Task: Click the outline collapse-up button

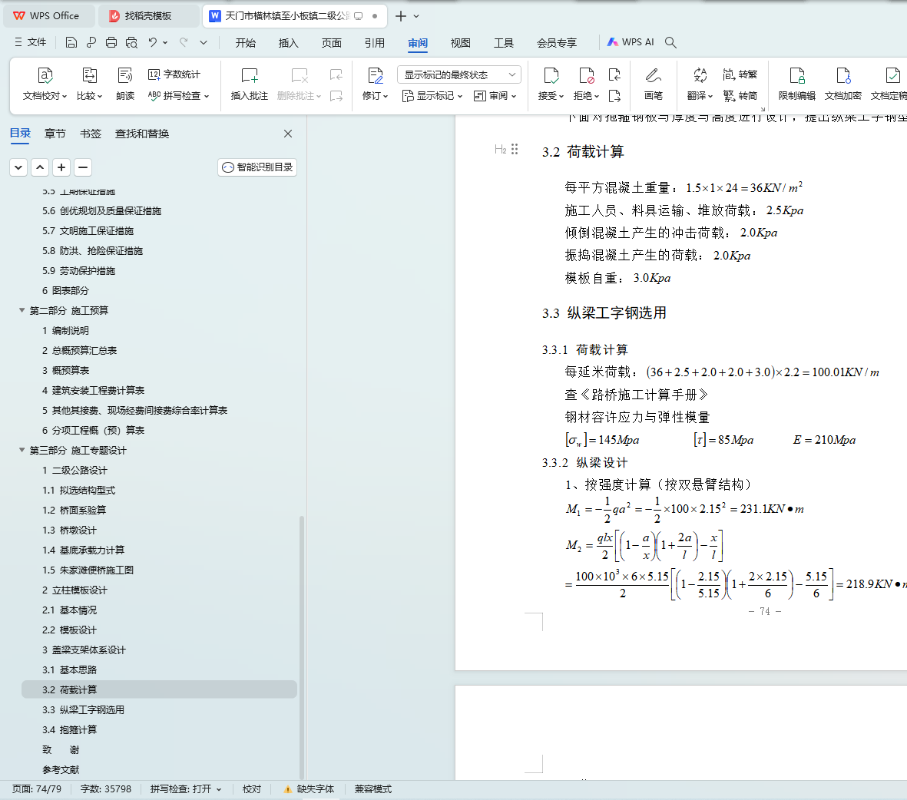Action: click(40, 167)
